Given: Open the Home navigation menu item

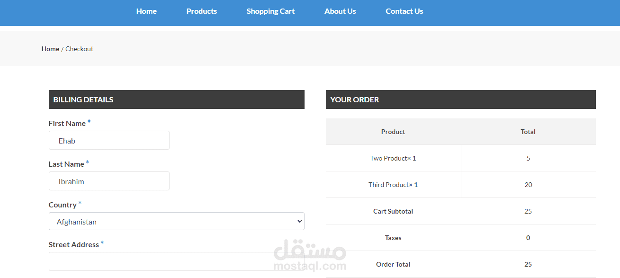Looking at the screenshot, I should tap(146, 11).
